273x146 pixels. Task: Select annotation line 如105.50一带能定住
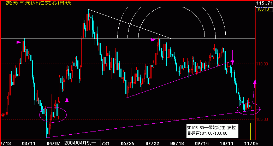(x=211, y=128)
